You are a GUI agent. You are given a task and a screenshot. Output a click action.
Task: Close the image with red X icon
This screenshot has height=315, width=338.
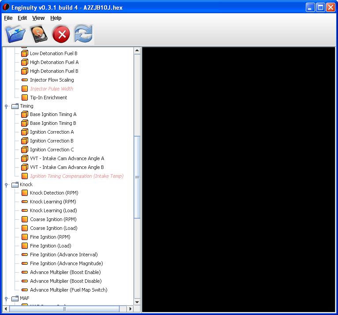(61, 34)
